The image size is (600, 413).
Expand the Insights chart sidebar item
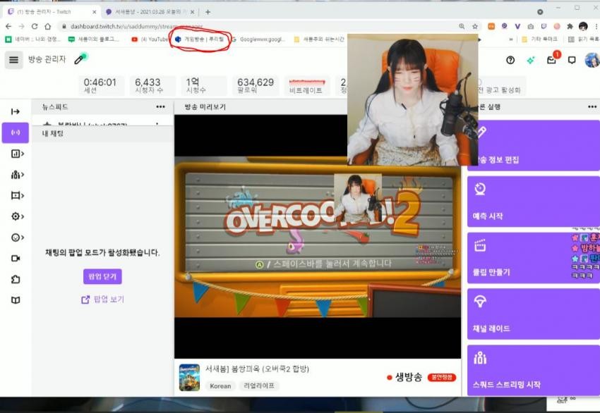point(17,154)
